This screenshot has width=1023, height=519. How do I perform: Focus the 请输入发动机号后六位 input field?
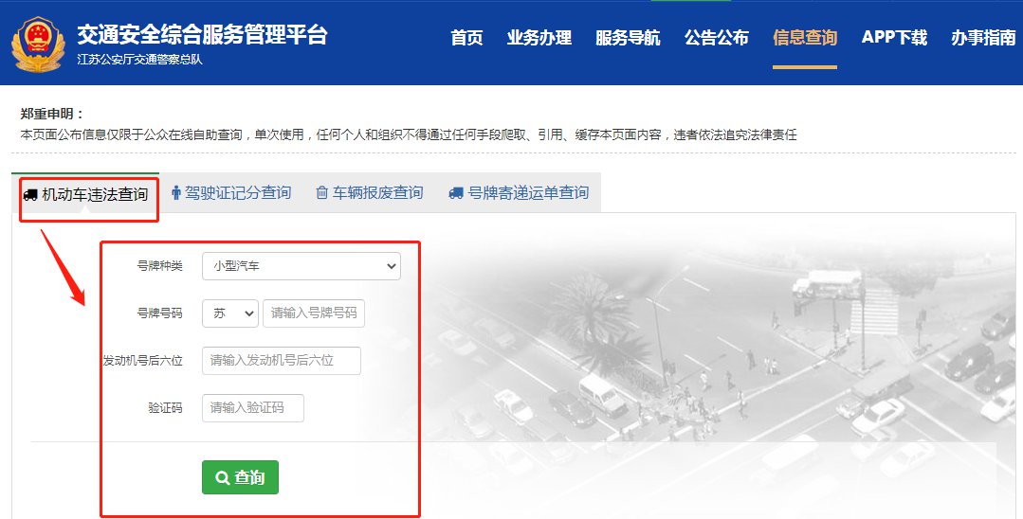click(x=282, y=361)
